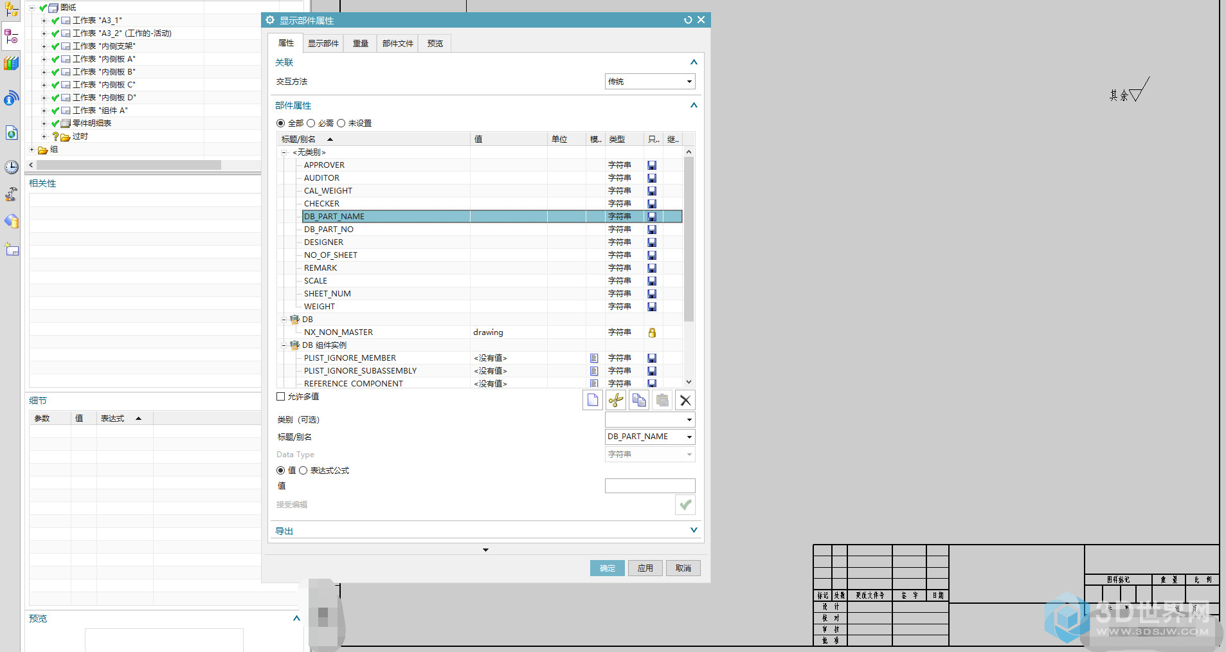The width and height of the screenshot is (1226, 652).
Task: Click the Delete X attribute icon
Action: click(x=685, y=401)
